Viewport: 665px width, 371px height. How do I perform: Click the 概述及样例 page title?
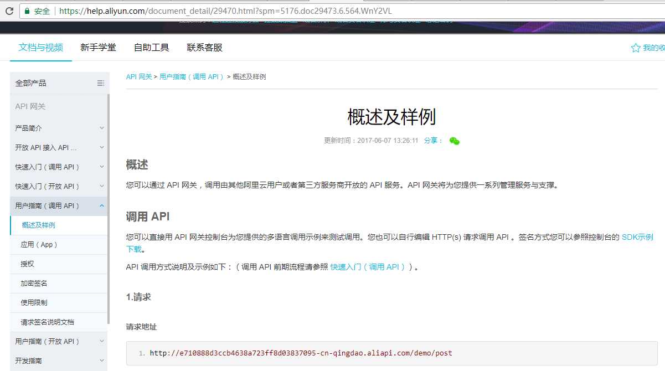[391, 117]
